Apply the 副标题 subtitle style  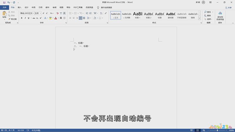point(171,15)
